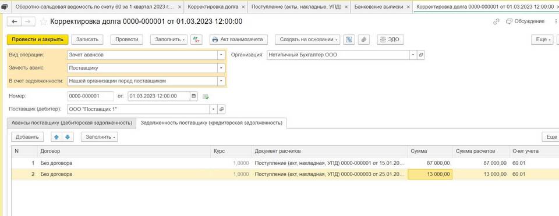Click the Записать button
The image size is (559, 216).
87,39
